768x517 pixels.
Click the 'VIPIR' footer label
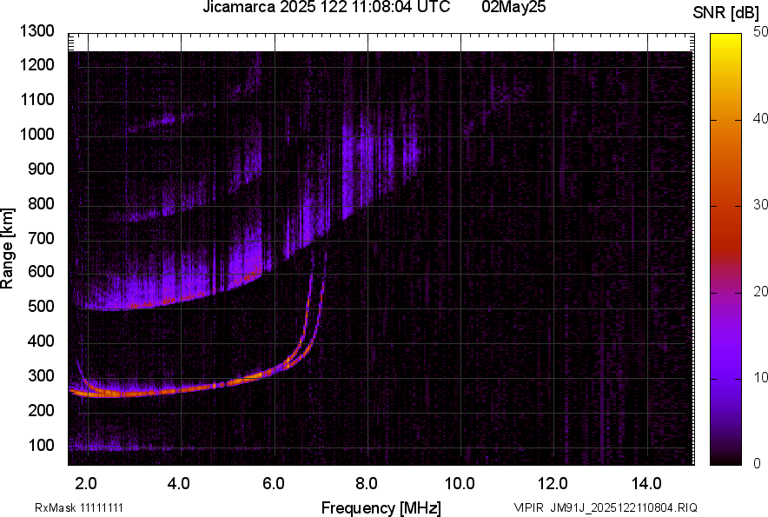click(x=528, y=507)
